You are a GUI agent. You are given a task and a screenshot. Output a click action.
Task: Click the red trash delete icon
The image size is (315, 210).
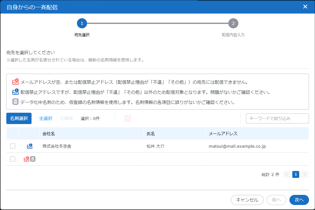(x=128, y=118)
